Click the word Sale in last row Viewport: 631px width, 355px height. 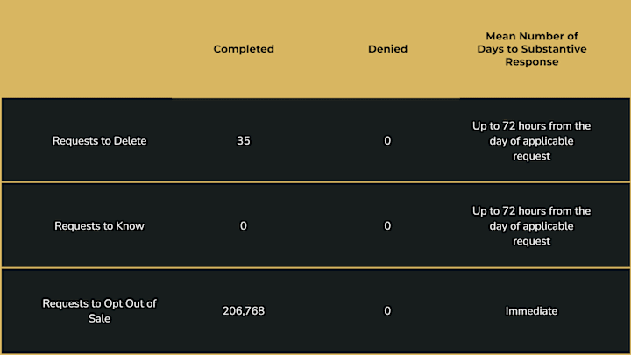coord(99,318)
